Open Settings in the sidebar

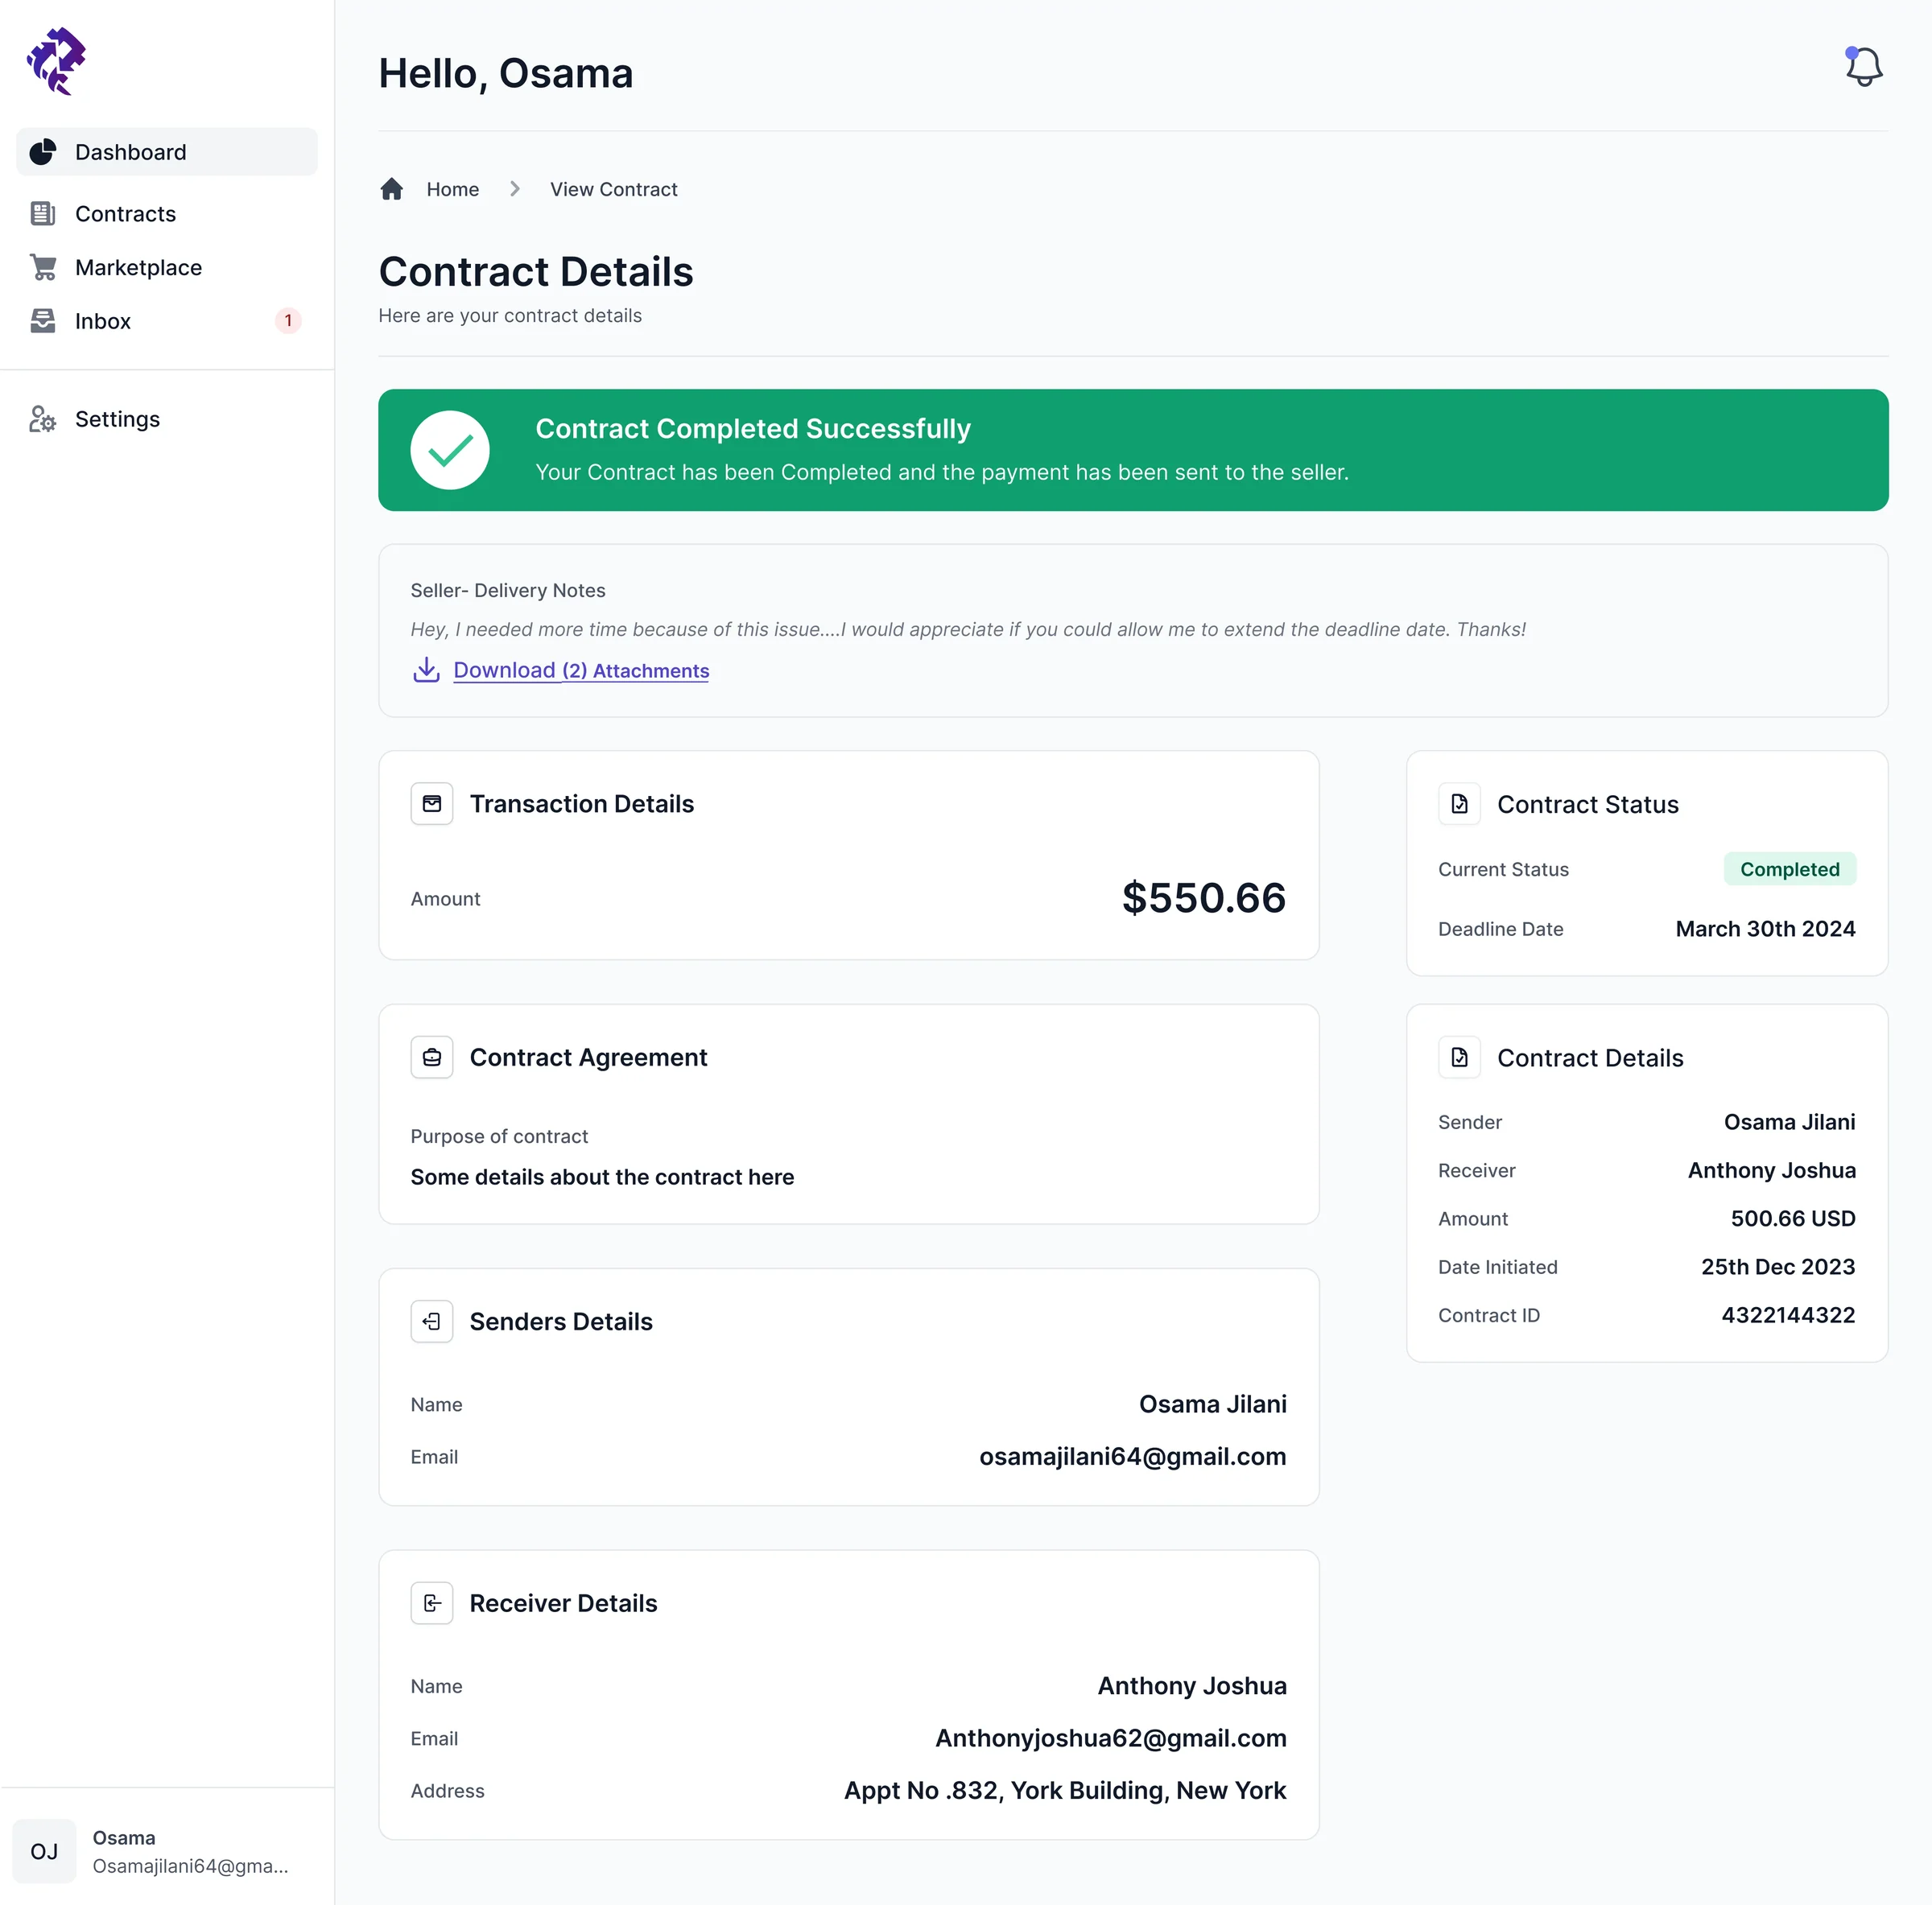167,418
